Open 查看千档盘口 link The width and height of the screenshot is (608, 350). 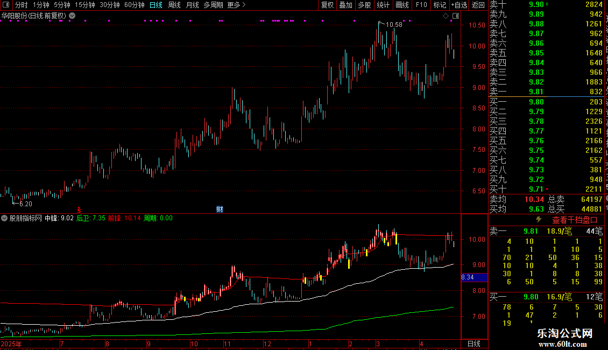[575, 220]
